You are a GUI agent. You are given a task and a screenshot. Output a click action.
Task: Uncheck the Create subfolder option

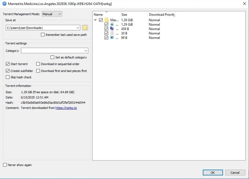click(x=8, y=71)
